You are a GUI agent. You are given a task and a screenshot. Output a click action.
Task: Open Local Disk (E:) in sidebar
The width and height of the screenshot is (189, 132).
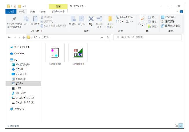tap(23, 103)
